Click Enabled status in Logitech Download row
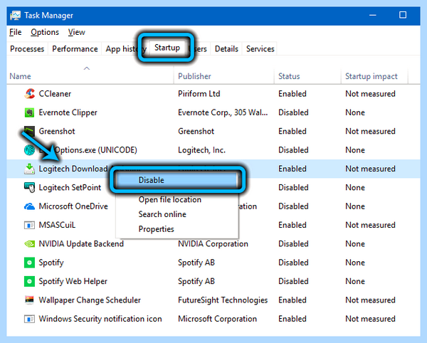This screenshot has width=427, height=343. (x=292, y=169)
